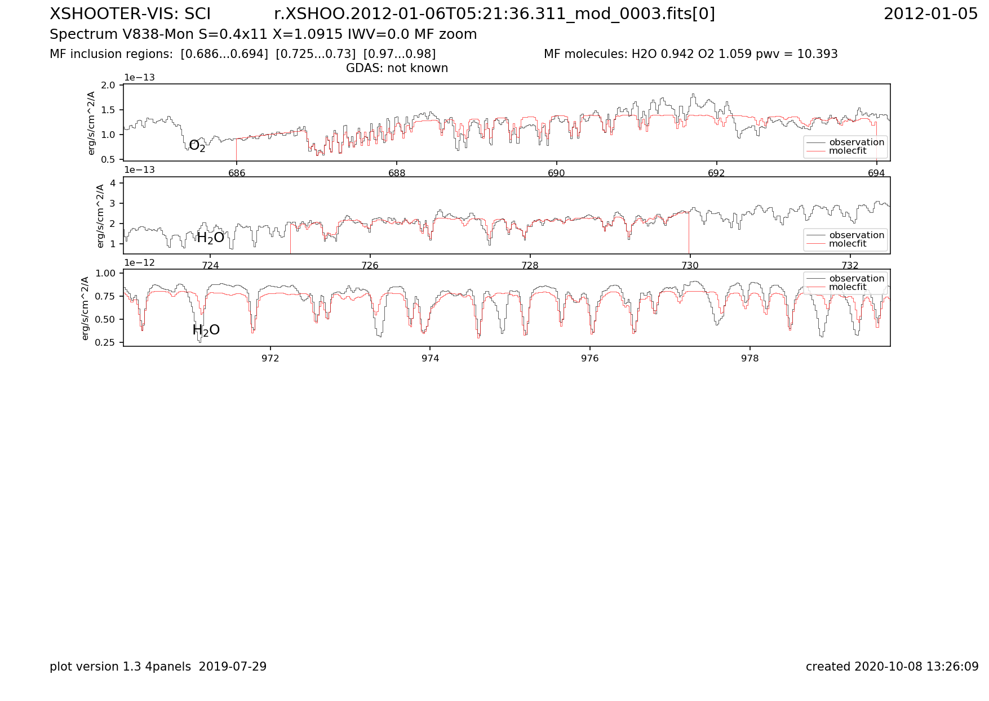Click the H2O label in the middle panel
Image resolution: width=989 pixels, height=701 pixels.
coord(210,238)
